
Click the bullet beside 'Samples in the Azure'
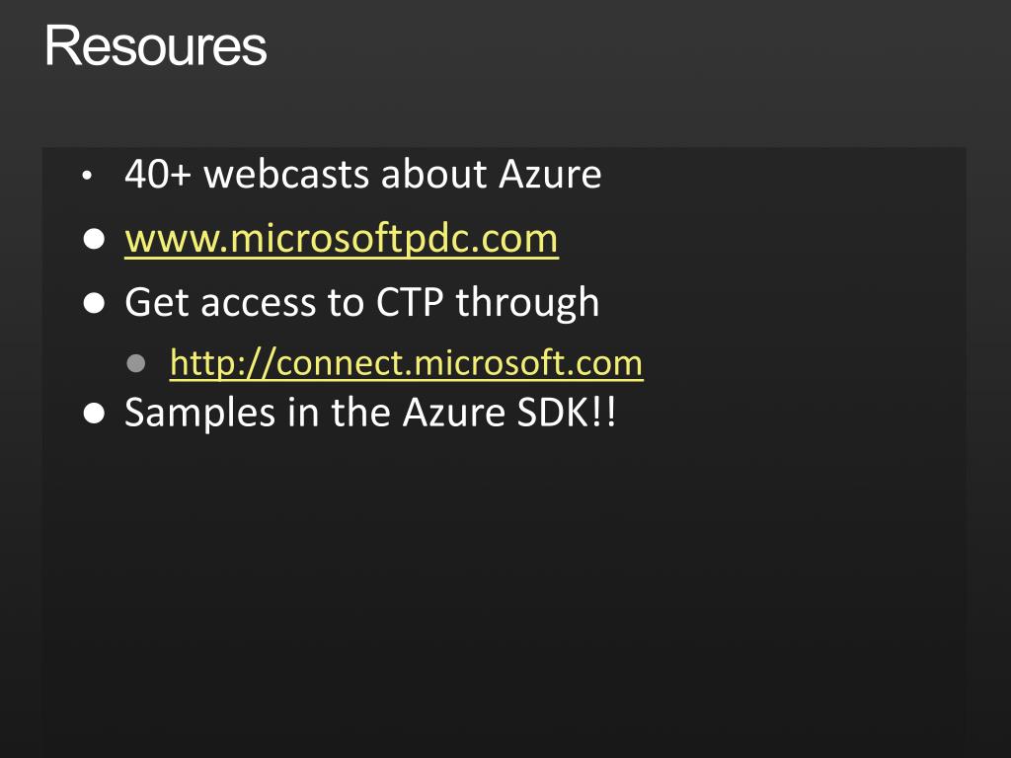pyautogui.click(x=94, y=414)
